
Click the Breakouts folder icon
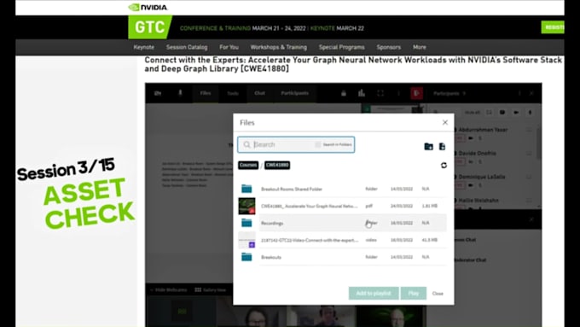pos(246,257)
